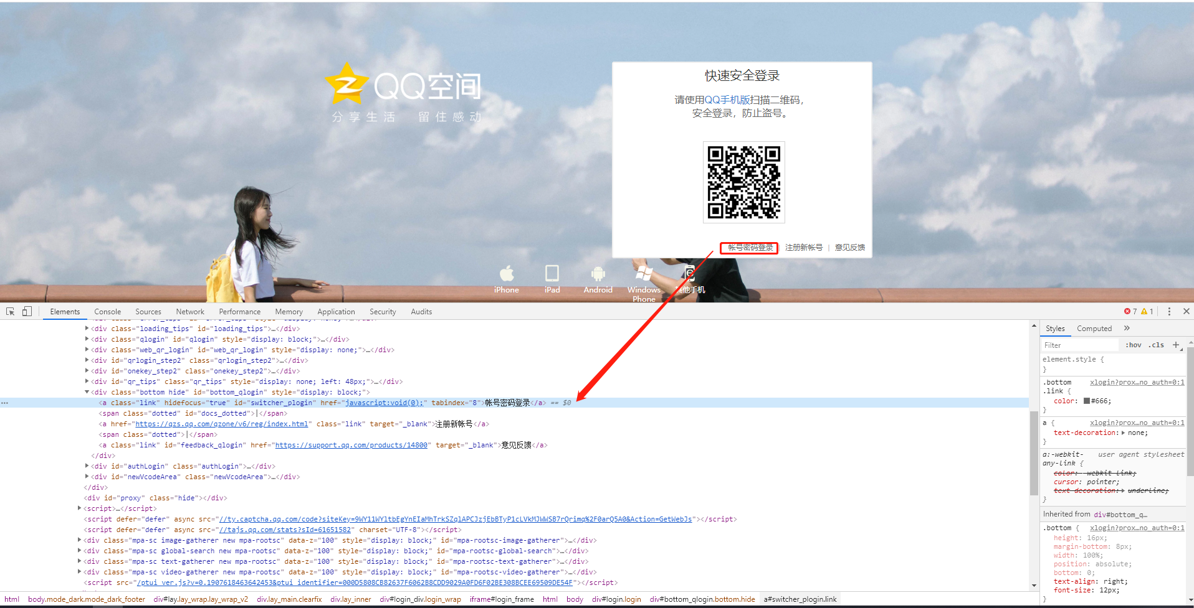Image resolution: width=1194 pixels, height=608 pixels.
Task: Open the ty.captcha.qq.com script src link
Action: pyautogui.click(x=456, y=519)
